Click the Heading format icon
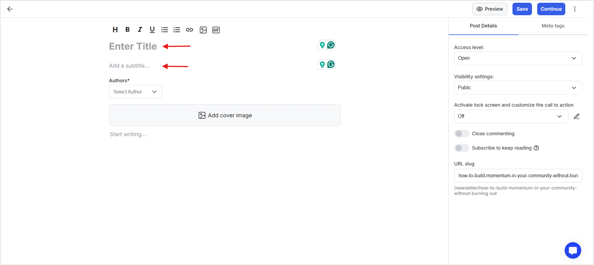The height and width of the screenshot is (265, 594). point(115,30)
